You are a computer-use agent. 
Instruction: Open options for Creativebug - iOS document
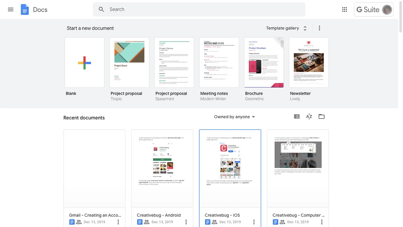254,222
